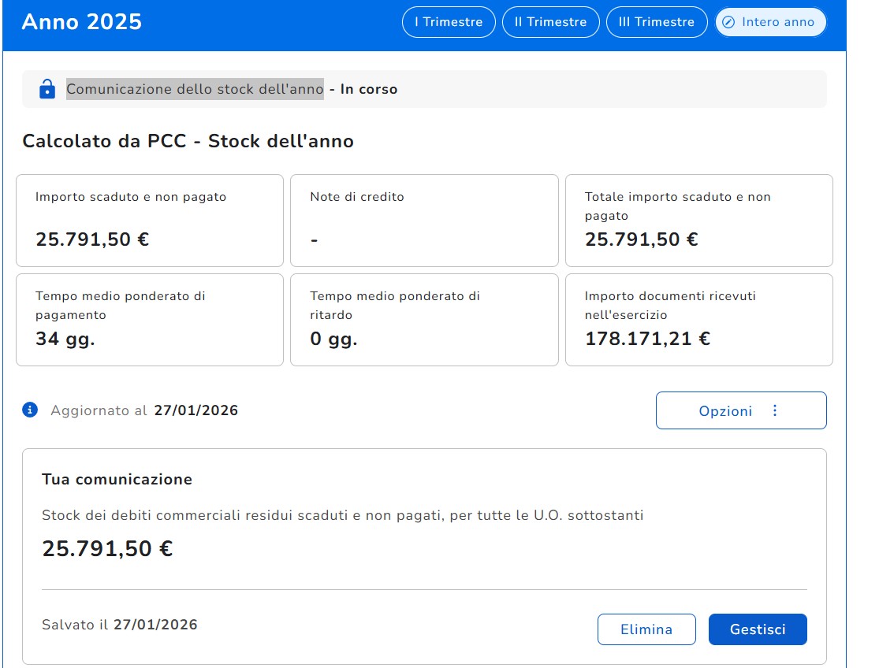Image resolution: width=879 pixels, height=668 pixels.
Task: Click the In corso status label
Action: click(369, 90)
